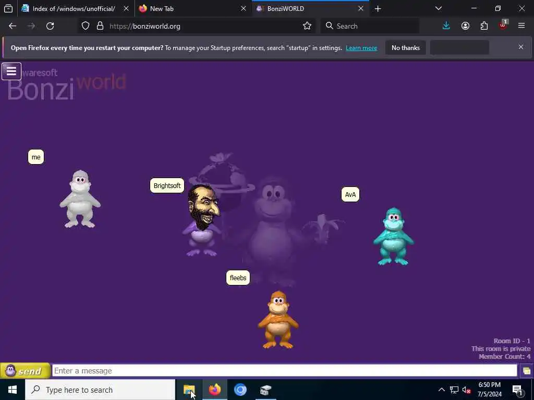The width and height of the screenshot is (534, 400).
Task: Select the white Bonzi character 'me'
Action: 80,199
